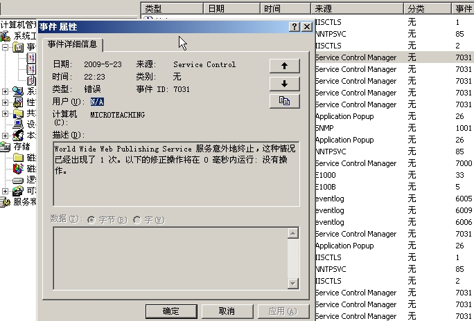
Task: Copy event details with the copy button
Action: click(284, 101)
